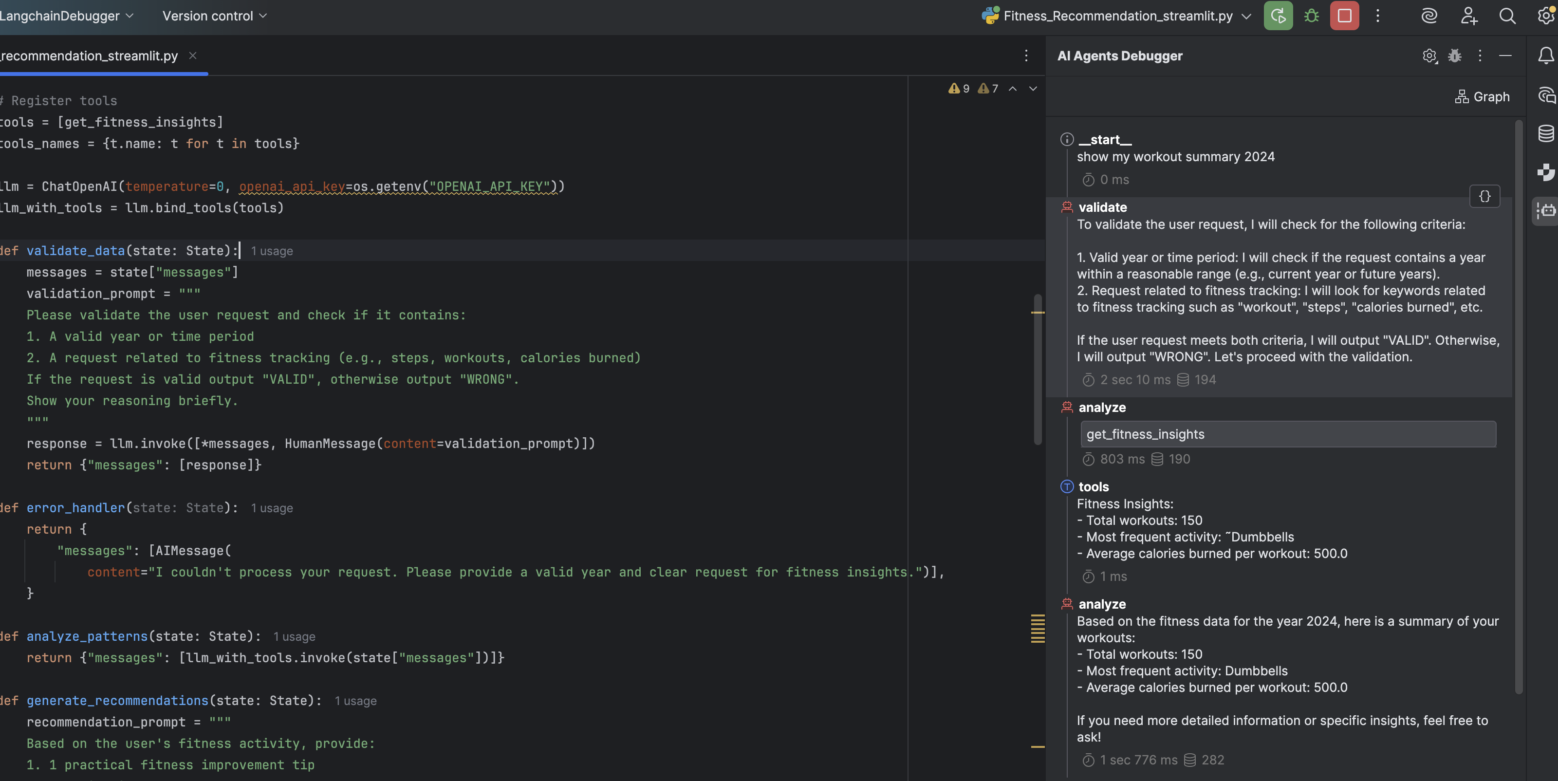Open the Notifications bell
The width and height of the screenshot is (1558, 781).
tap(1545, 56)
